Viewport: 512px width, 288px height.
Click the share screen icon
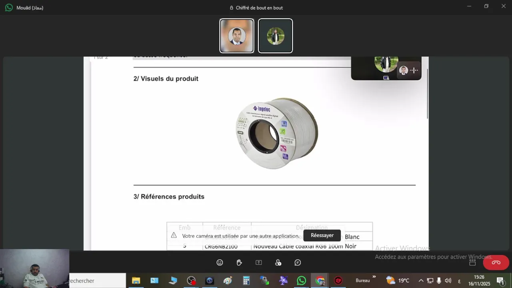tap(259, 262)
